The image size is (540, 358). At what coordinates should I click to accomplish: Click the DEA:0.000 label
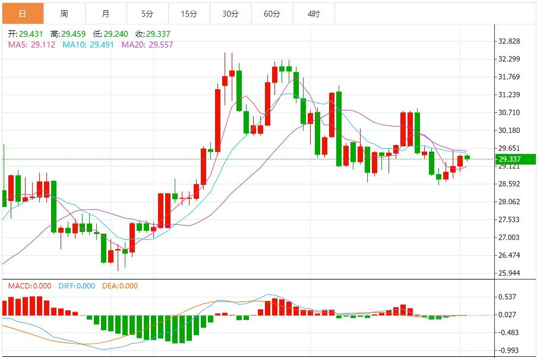pyautogui.click(x=120, y=286)
